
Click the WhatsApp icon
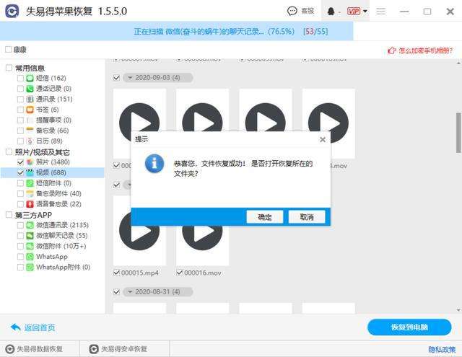pos(30,257)
